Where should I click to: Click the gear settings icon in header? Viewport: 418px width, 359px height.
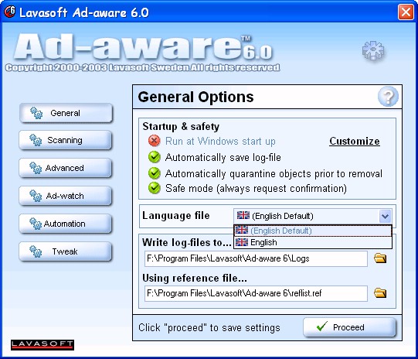[x=373, y=50]
